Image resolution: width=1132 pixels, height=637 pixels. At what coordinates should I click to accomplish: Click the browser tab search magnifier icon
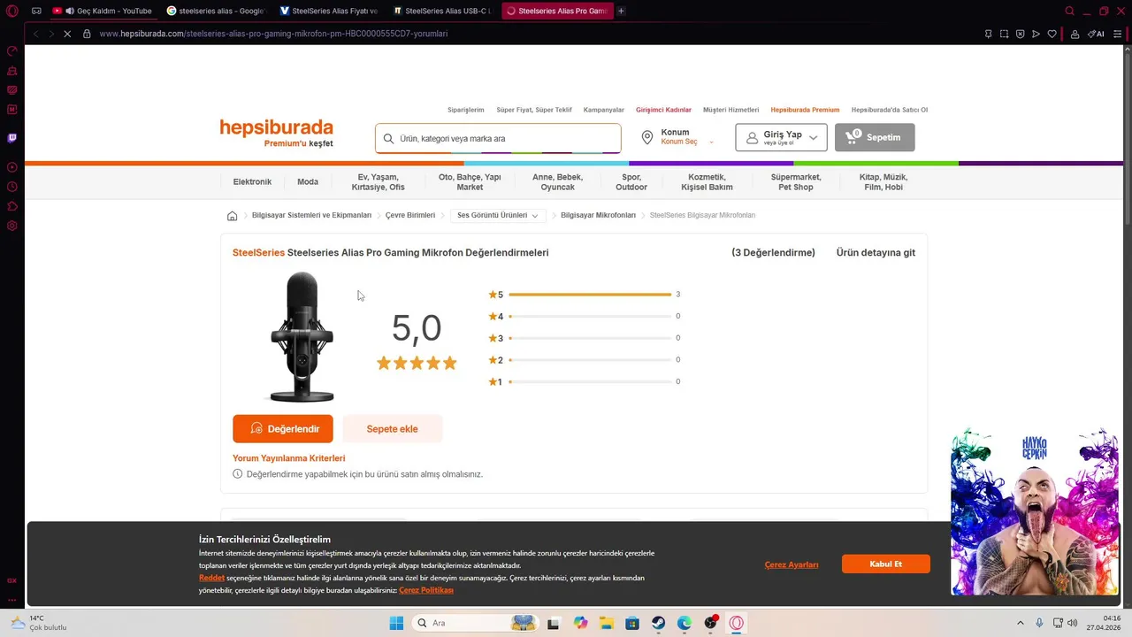point(1069,11)
